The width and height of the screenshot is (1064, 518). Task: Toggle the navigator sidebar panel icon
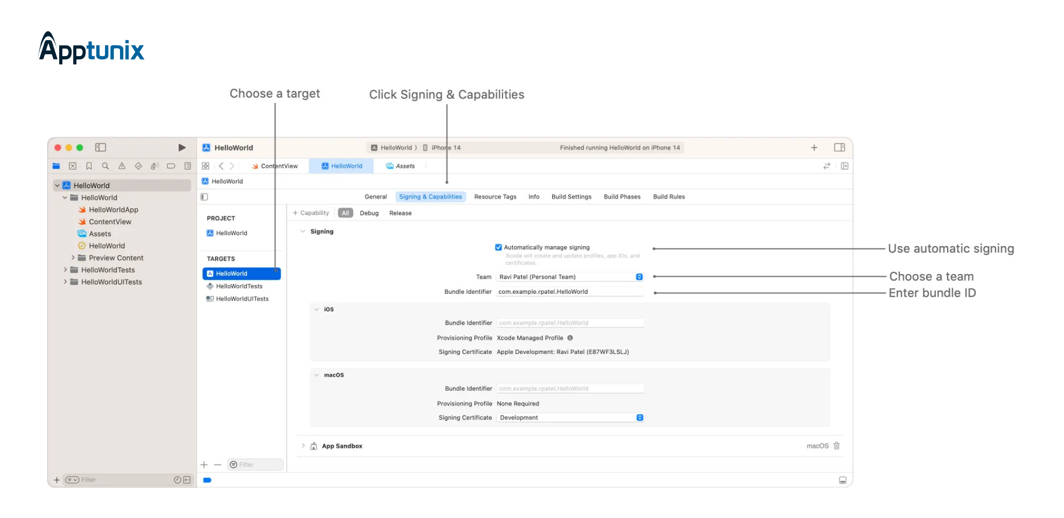click(x=101, y=147)
